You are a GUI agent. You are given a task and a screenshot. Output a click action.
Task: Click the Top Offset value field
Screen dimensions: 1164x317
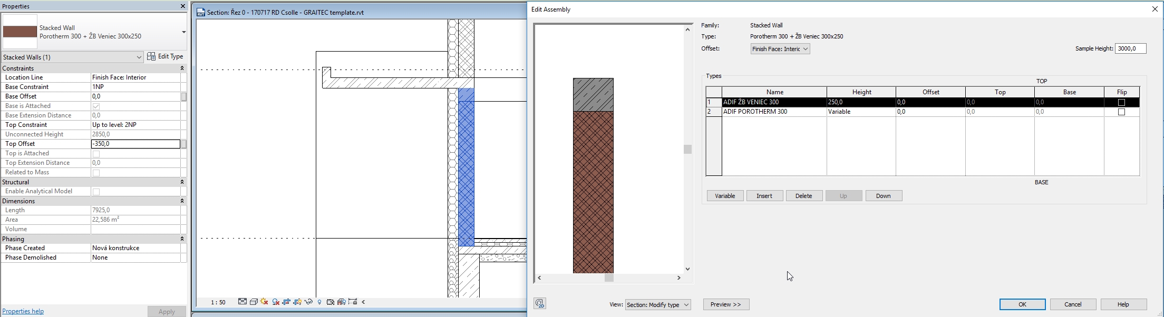pyautogui.click(x=135, y=144)
